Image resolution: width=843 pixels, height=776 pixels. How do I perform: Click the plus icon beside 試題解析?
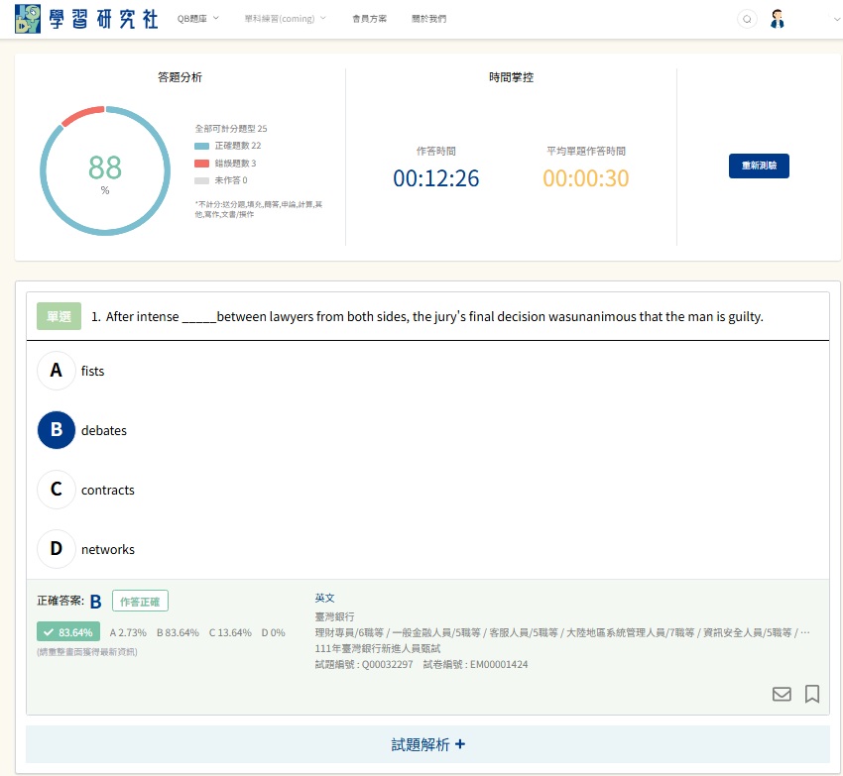(x=459, y=744)
